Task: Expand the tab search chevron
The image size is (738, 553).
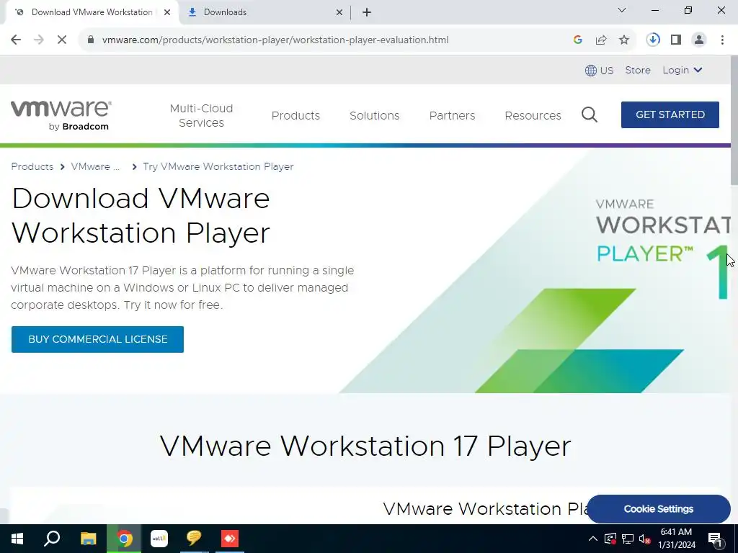Action: [x=622, y=10]
